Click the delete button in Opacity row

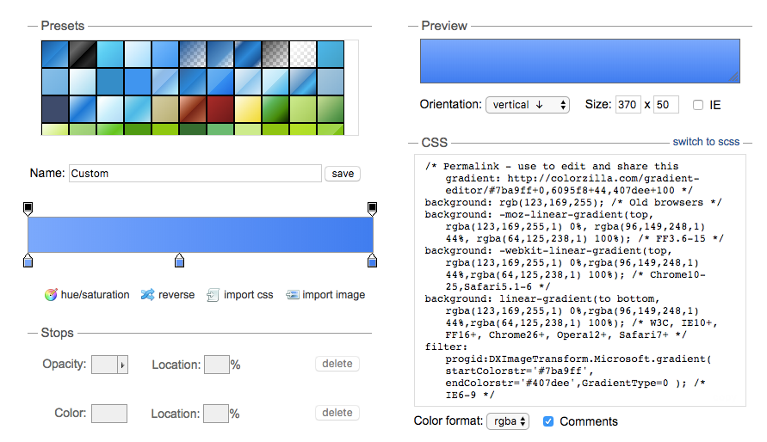tap(337, 364)
